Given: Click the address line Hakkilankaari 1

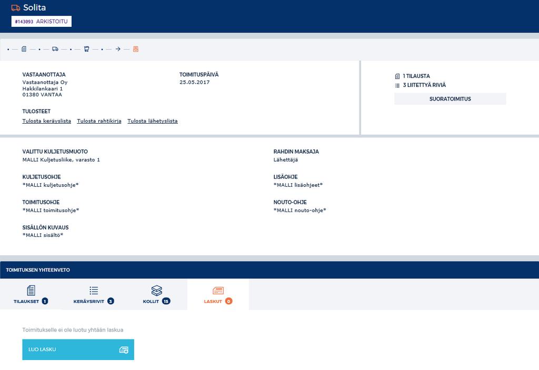Looking at the screenshot, I should tap(43, 89).
